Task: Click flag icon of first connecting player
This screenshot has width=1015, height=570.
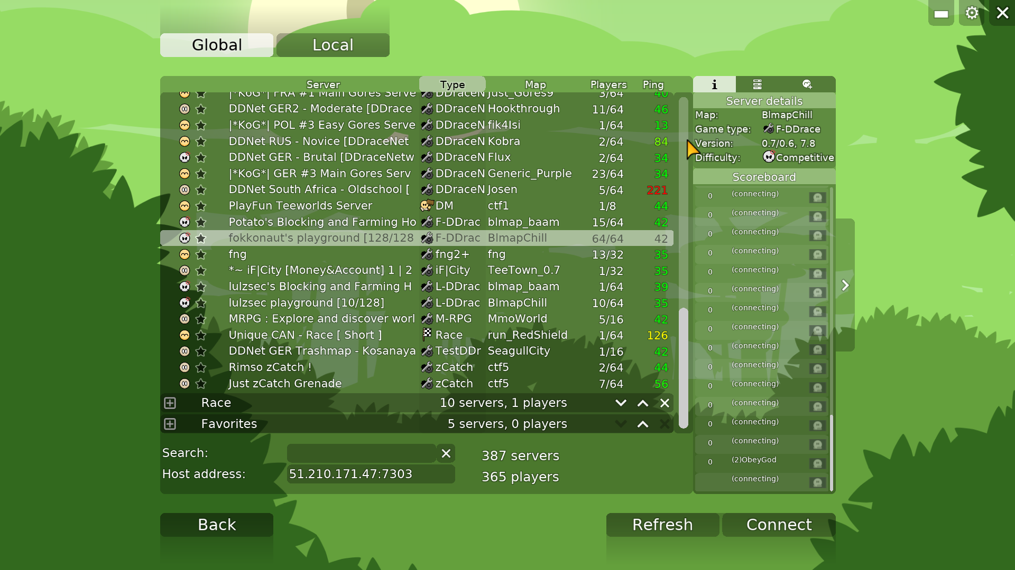Action: [x=817, y=197]
